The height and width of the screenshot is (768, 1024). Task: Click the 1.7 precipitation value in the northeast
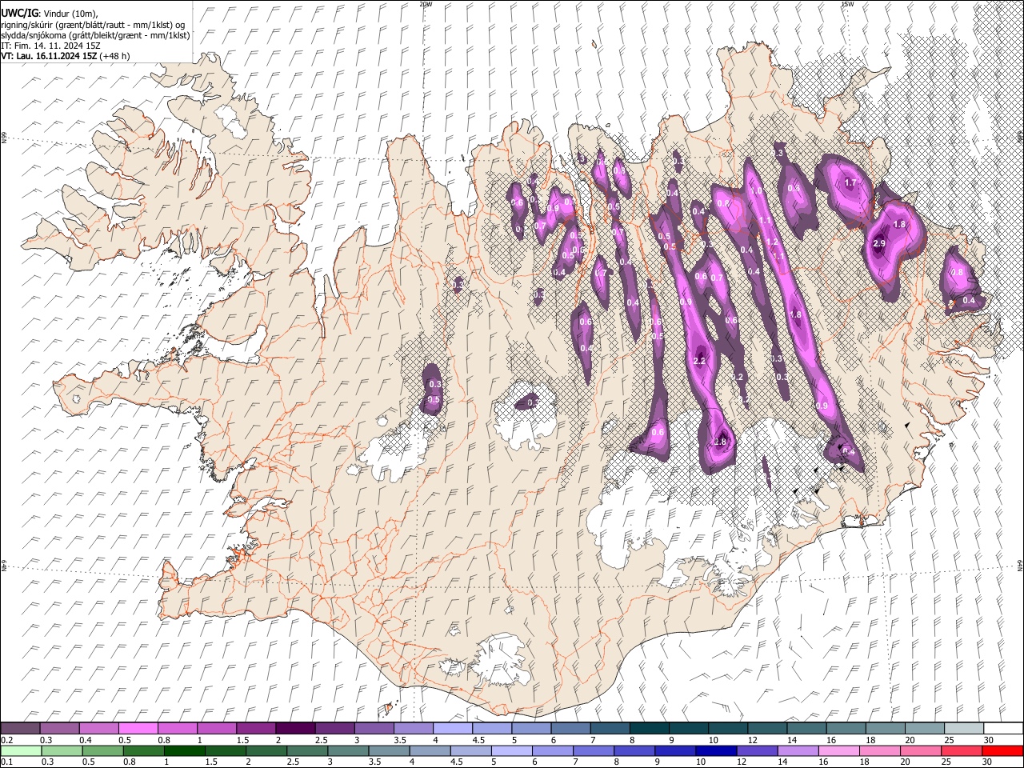pos(851,183)
